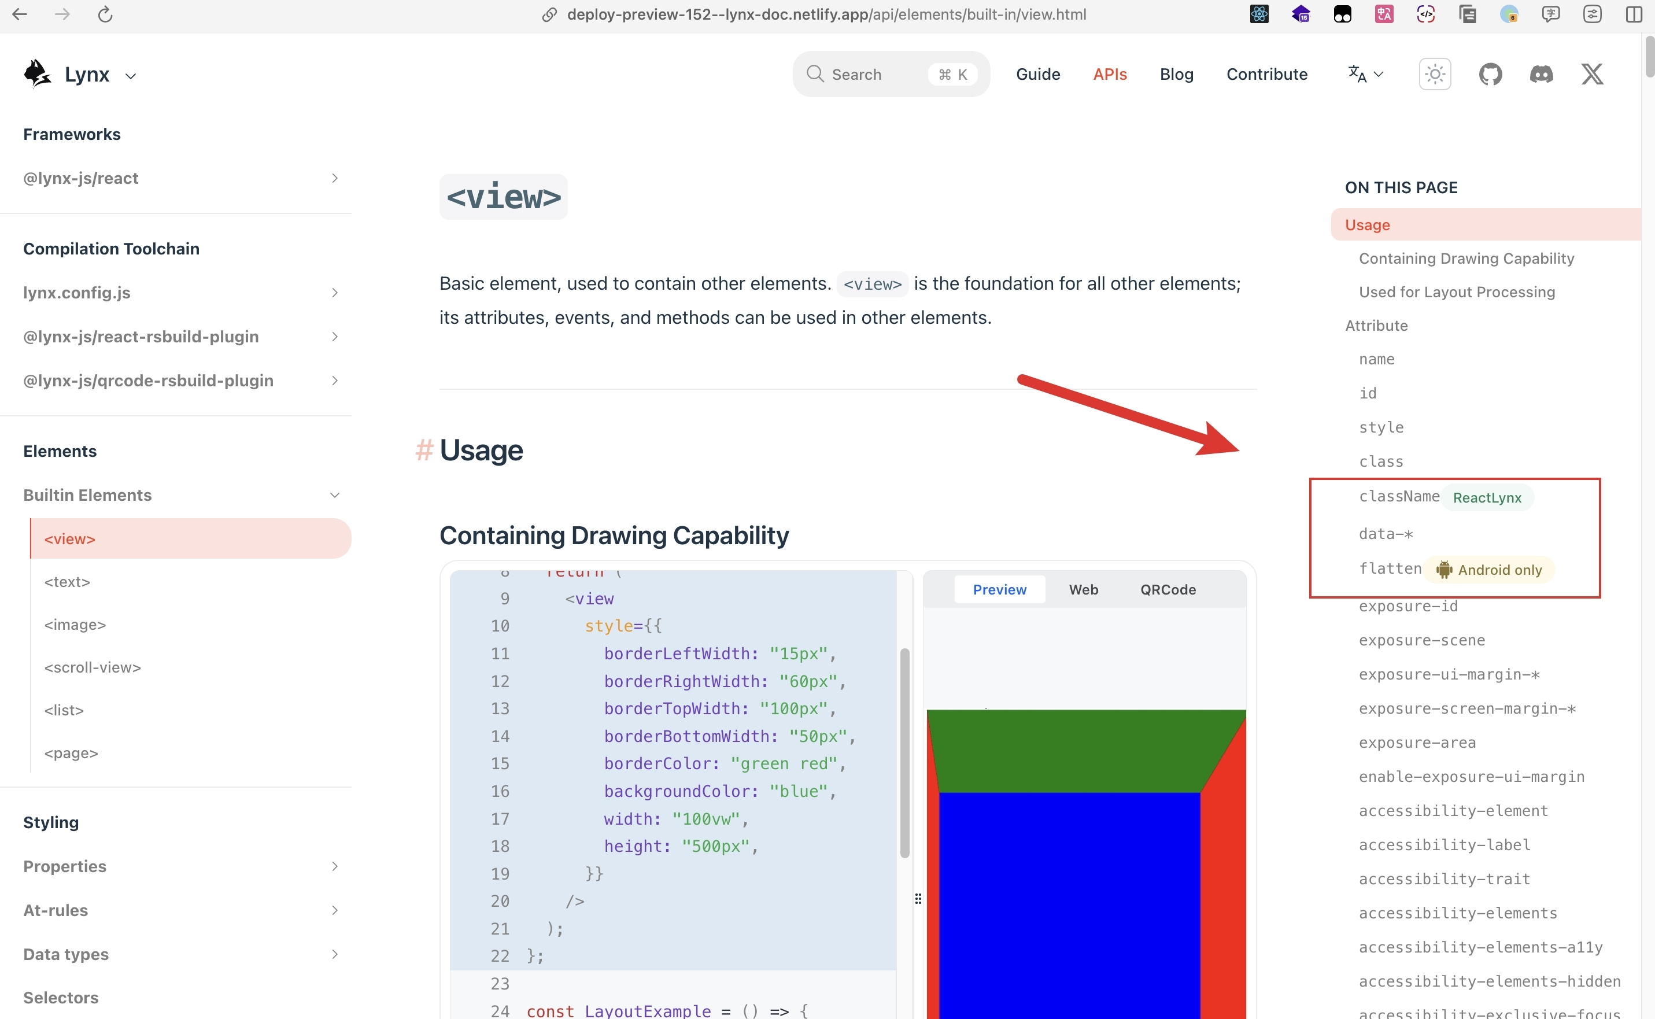
Task: Click the code panel vertical scrollbar
Action: (904, 753)
